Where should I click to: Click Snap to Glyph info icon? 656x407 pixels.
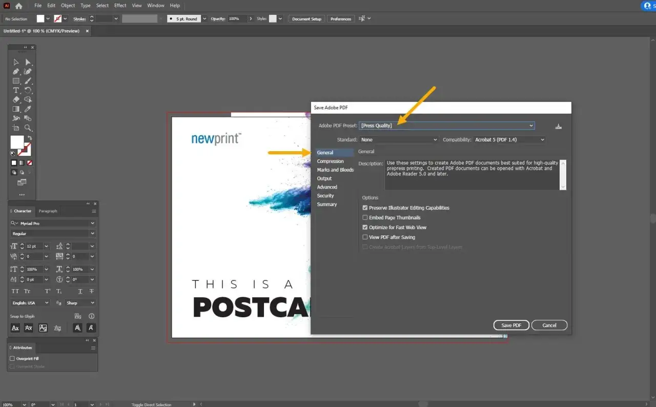click(x=92, y=316)
